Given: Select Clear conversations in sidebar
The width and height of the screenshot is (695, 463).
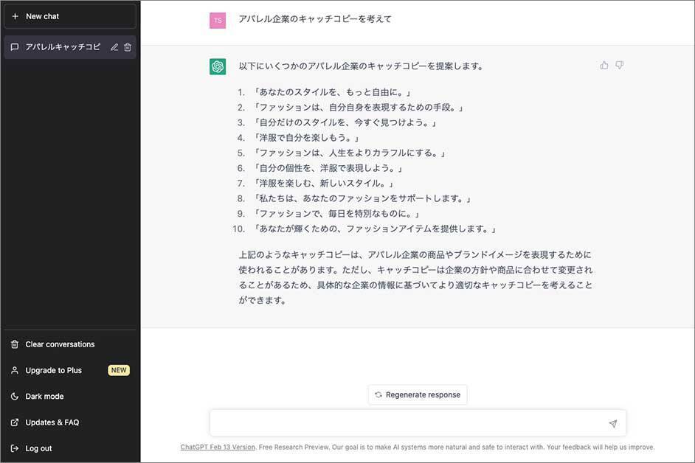Looking at the screenshot, I should pos(60,344).
